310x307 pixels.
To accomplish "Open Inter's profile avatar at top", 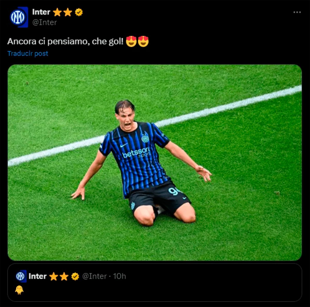I will click(x=18, y=17).
